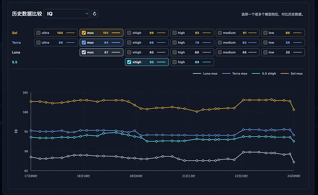Click the Luna medium score 45

click(x=244, y=53)
